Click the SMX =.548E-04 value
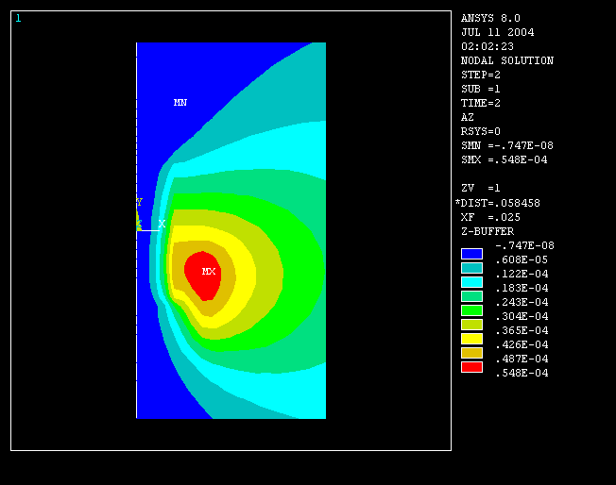 pyautogui.click(x=504, y=159)
